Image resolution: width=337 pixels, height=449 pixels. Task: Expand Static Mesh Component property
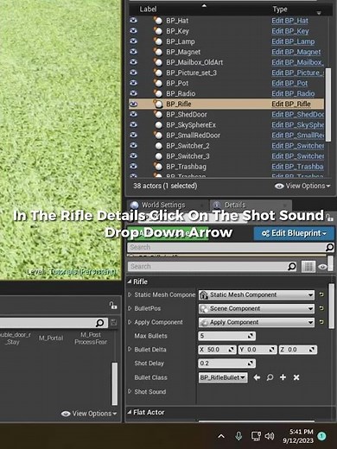[x=130, y=294]
